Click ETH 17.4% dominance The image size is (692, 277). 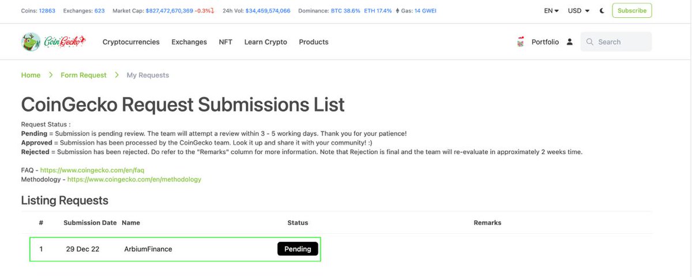(x=378, y=11)
